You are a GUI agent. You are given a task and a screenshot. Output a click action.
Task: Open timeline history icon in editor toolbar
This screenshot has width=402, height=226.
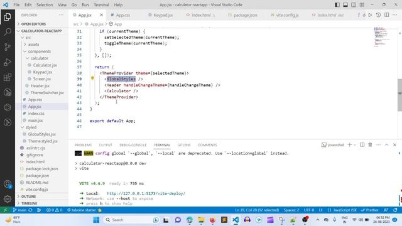(378, 15)
